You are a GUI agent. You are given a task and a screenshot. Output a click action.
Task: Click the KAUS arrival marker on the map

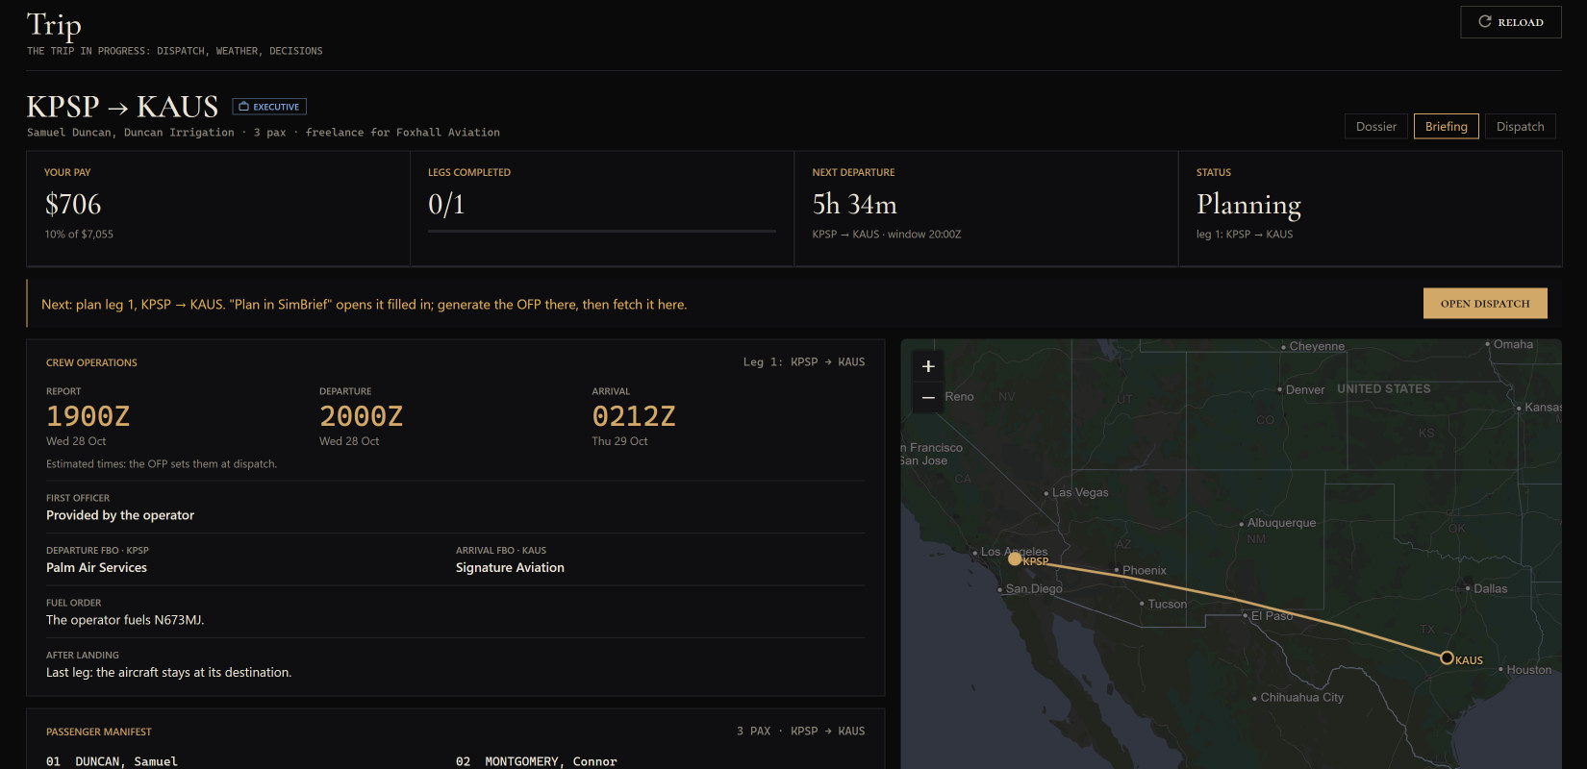pos(1447,657)
